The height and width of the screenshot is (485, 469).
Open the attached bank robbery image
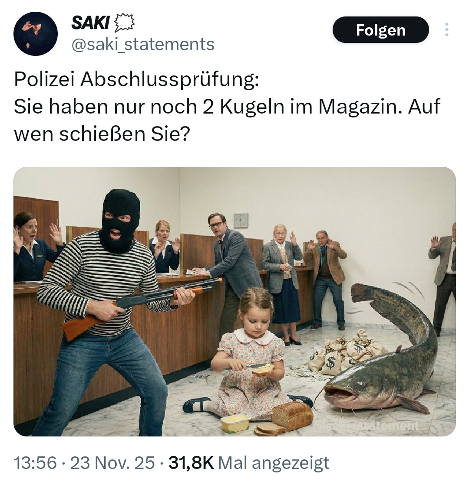point(234,302)
